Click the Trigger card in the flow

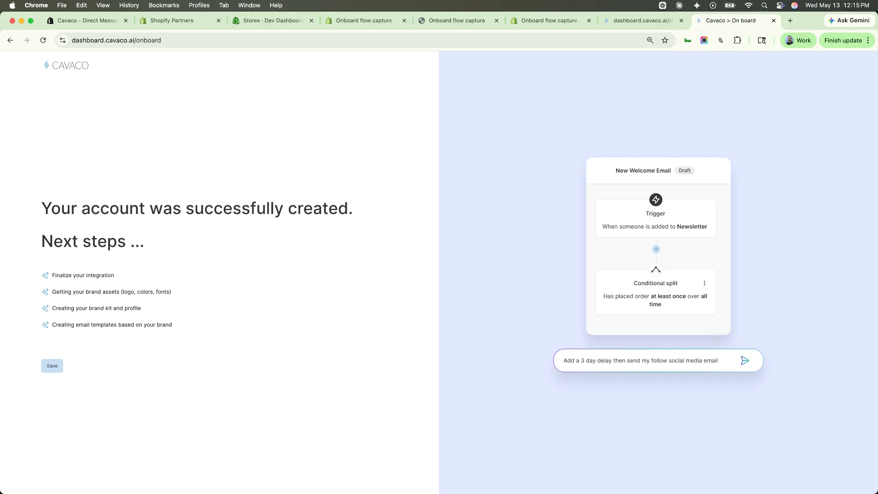click(655, 218)
